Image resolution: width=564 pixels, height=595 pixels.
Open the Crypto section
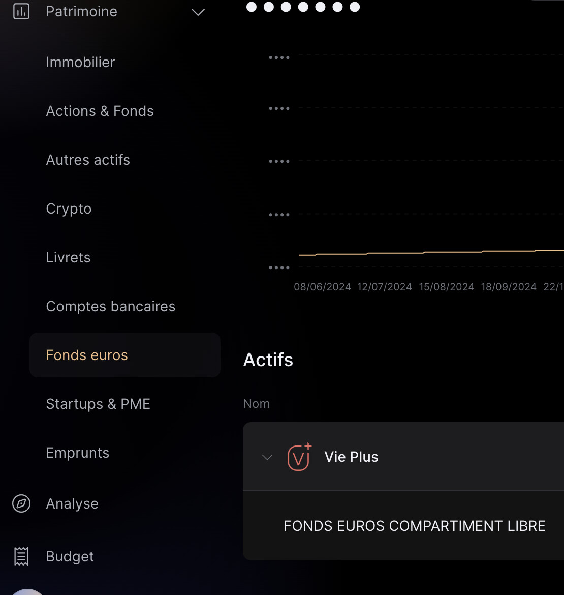click(x=69, y=209)
